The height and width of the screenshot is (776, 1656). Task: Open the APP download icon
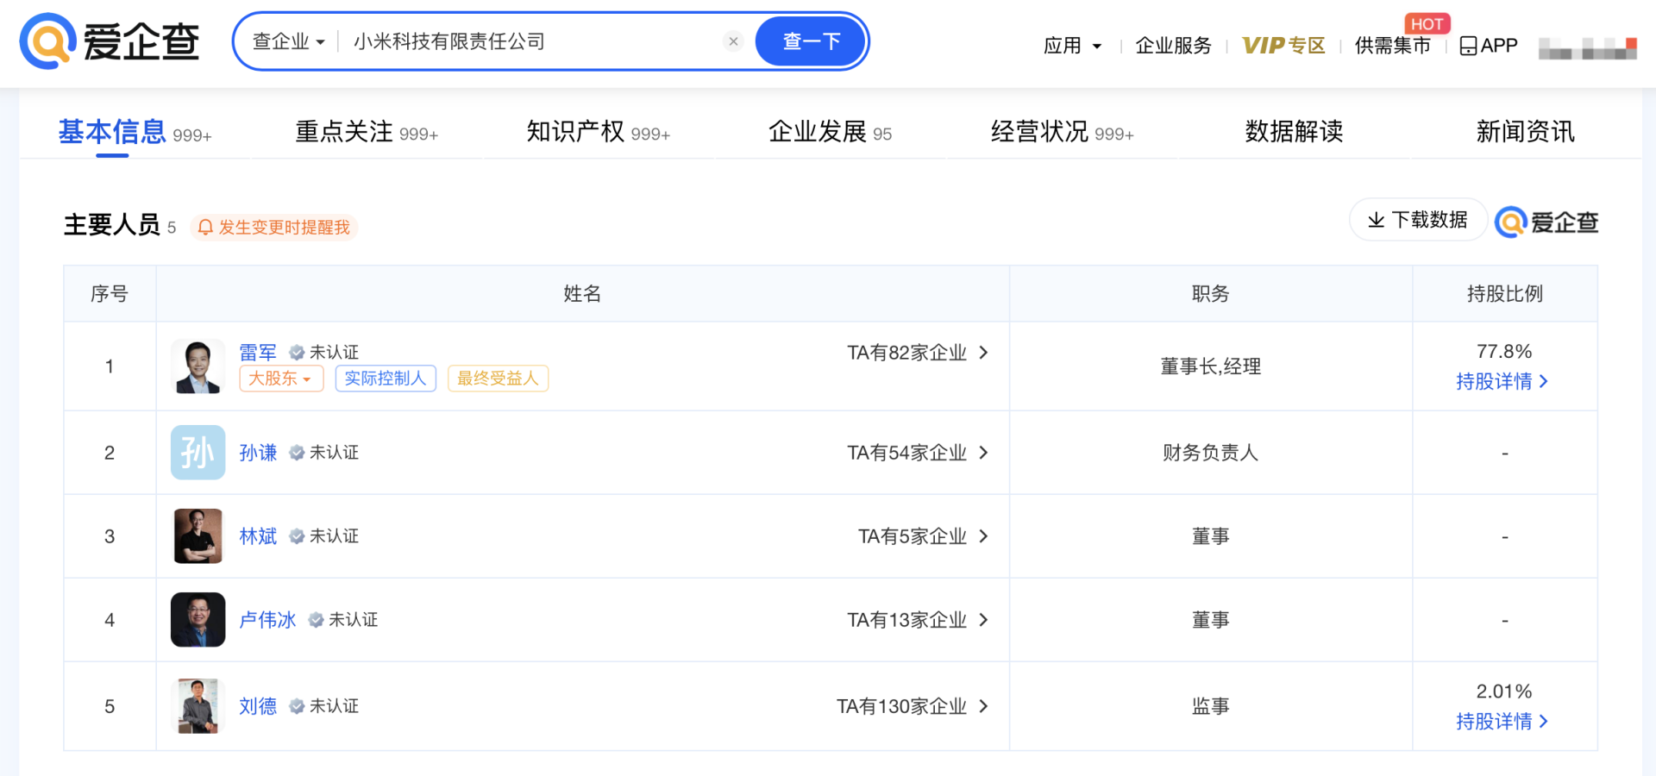1468,46
